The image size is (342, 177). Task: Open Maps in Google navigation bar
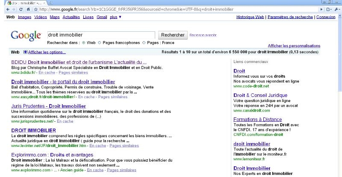click(x=55, y=17)
